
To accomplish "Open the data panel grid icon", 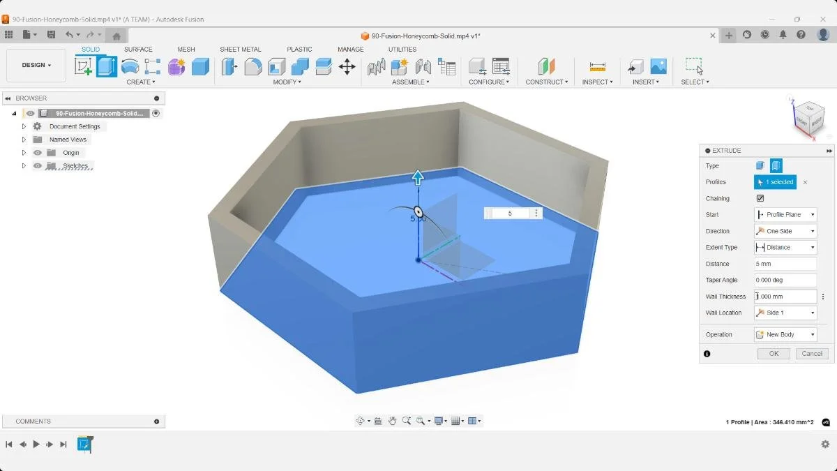I will click(8, 34).
